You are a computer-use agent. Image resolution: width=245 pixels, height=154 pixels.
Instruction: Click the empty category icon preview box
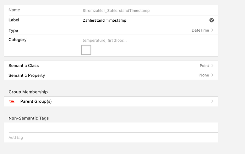click(x=86, y=50)
